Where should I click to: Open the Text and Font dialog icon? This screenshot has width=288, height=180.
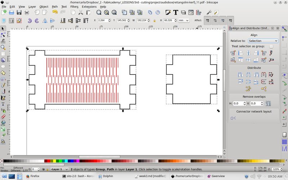(x=176, y=12)
